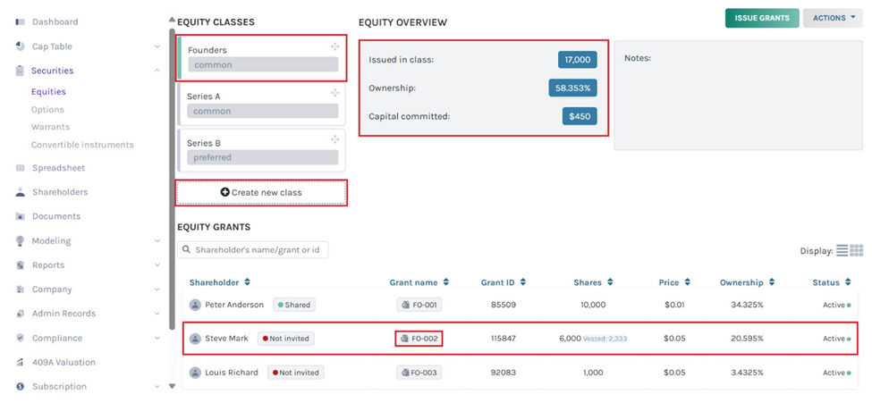Click the Modeling lightbulb icon

click(21, 240)
